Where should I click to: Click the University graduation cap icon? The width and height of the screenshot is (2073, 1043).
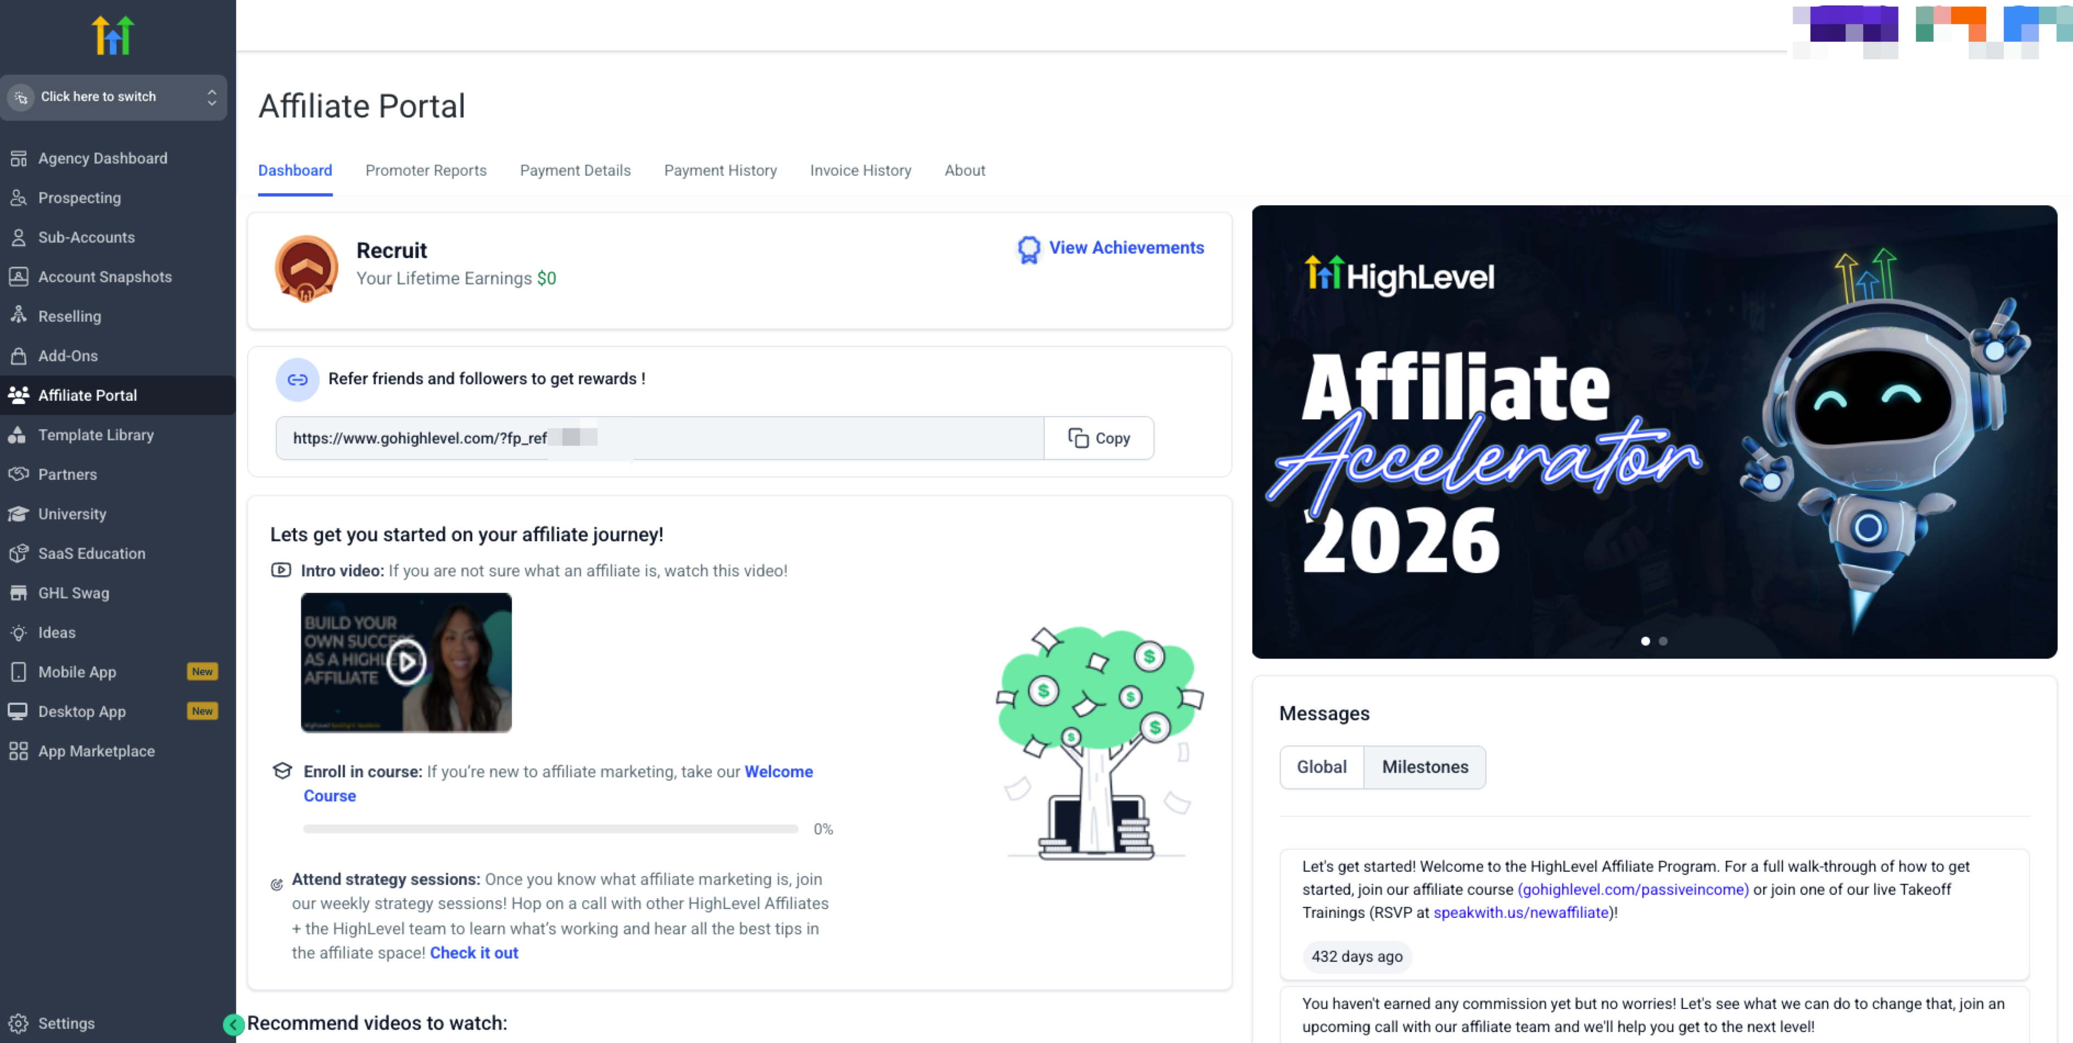point(19,514)
